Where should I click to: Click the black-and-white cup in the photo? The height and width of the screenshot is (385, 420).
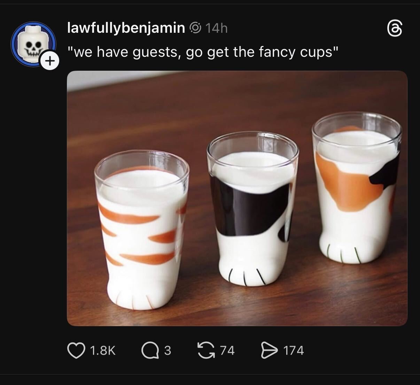(252, 208)
